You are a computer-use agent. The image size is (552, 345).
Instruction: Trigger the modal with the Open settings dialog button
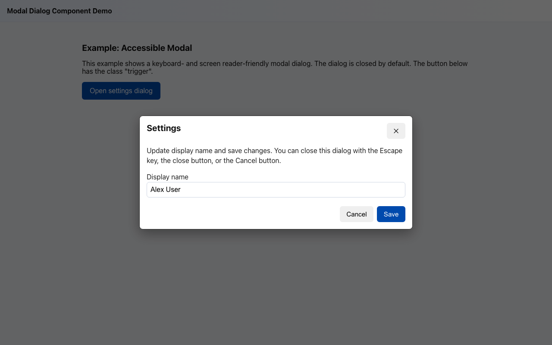[121, 91]
